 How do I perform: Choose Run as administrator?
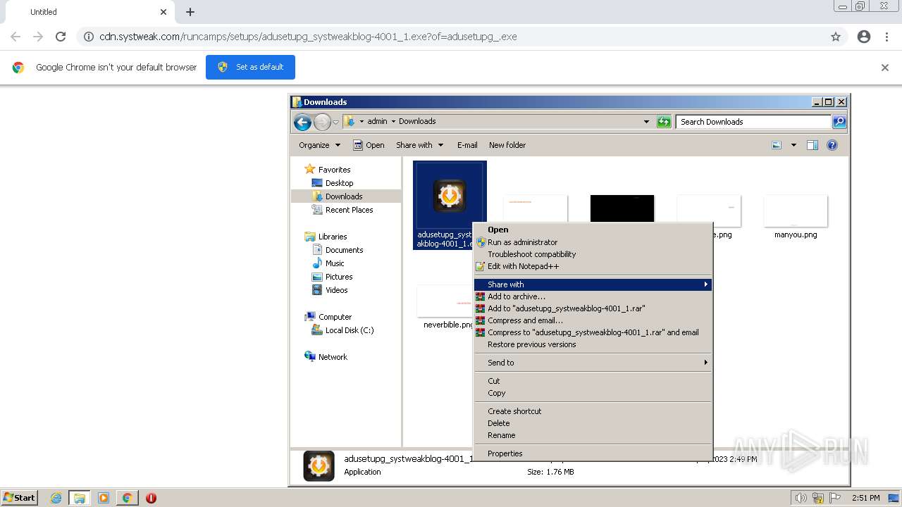pyautogui.click(x=593, y=242)
